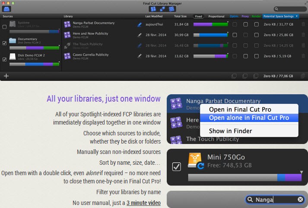The width and height of the screenshot is (308, 208).
Task: Click the bottom bar select-all Optimized stack icon
Action: tap(234, 76)
